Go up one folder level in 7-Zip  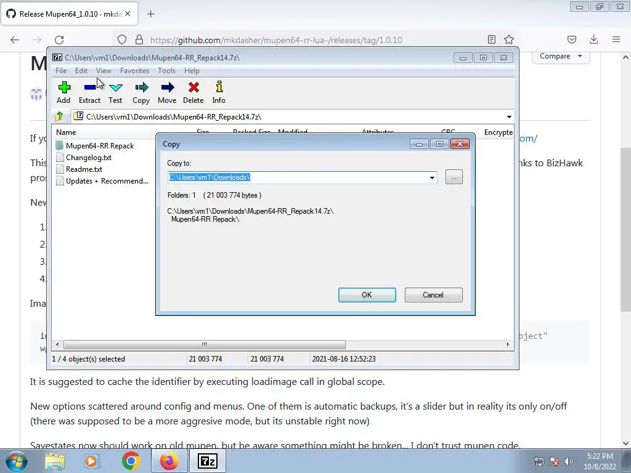[59, 116]
